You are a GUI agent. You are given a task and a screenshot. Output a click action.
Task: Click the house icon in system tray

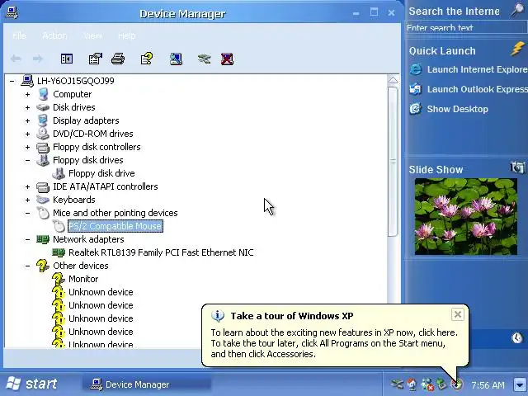tap(412, 384)
